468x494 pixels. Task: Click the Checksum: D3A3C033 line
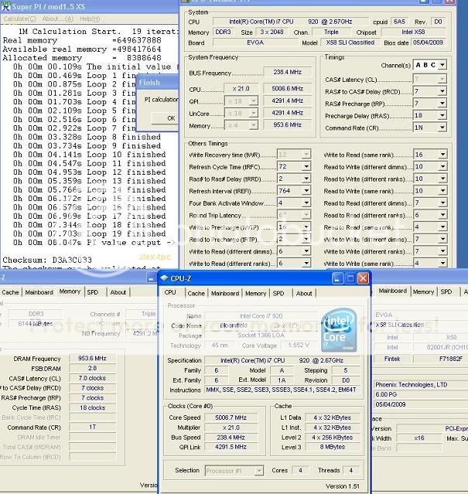47,260
